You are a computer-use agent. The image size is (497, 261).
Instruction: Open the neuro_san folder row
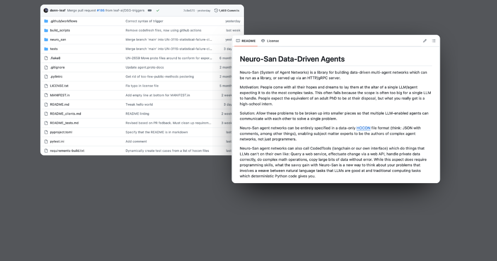tap(58, 39)
